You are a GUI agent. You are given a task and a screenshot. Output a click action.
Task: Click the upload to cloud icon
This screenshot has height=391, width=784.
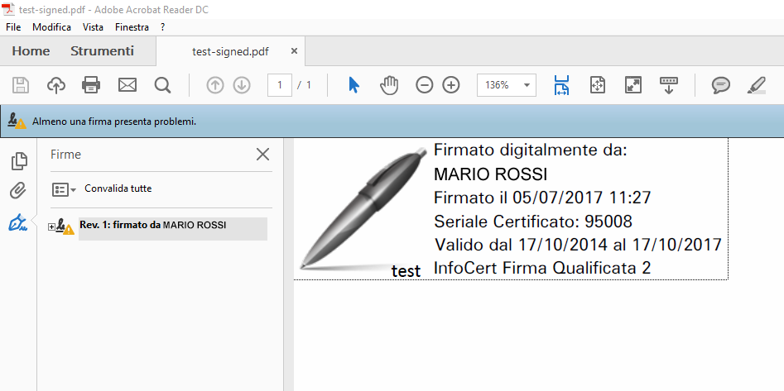coord(56,85)
